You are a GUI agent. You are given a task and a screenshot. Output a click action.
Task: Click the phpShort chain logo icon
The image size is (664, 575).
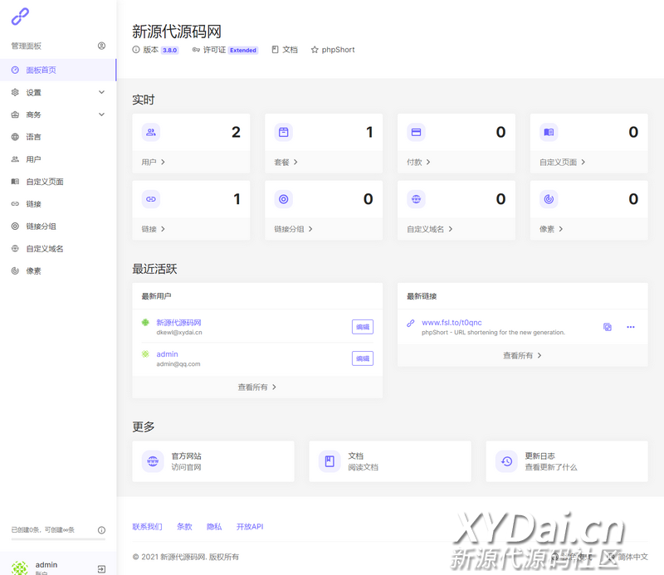tap(20, 16)
